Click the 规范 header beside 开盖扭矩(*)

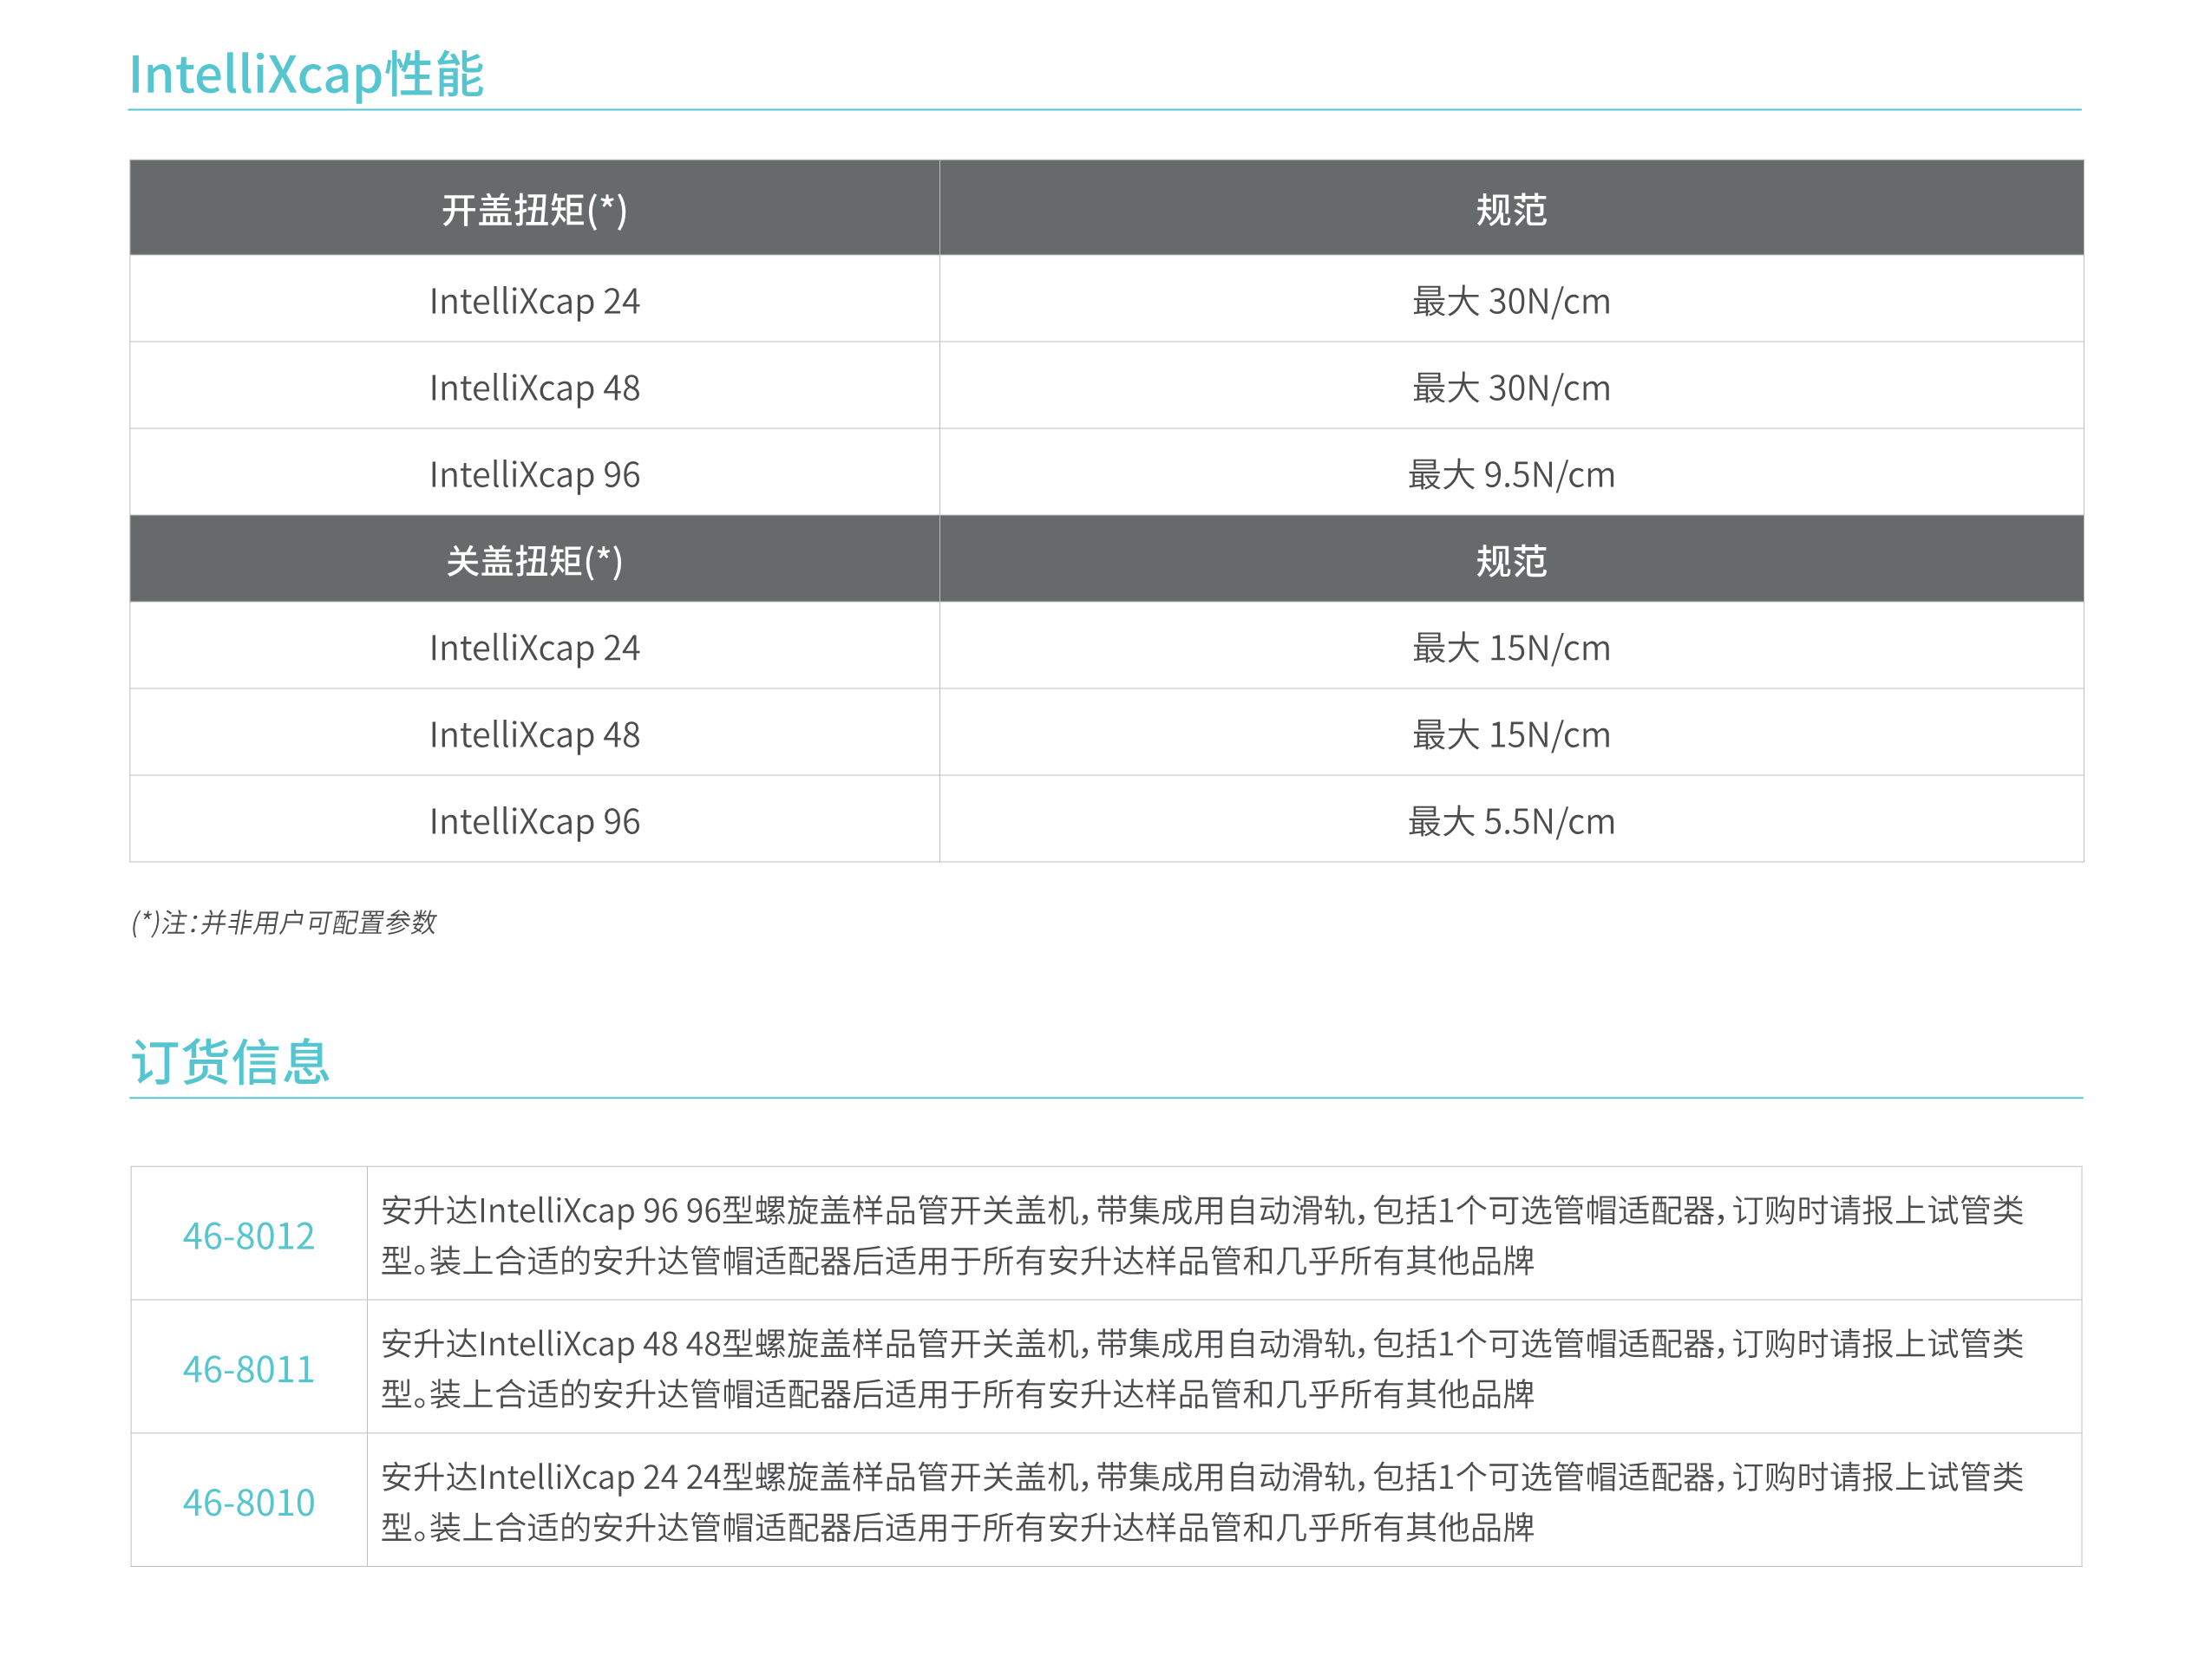point(1511,210)
